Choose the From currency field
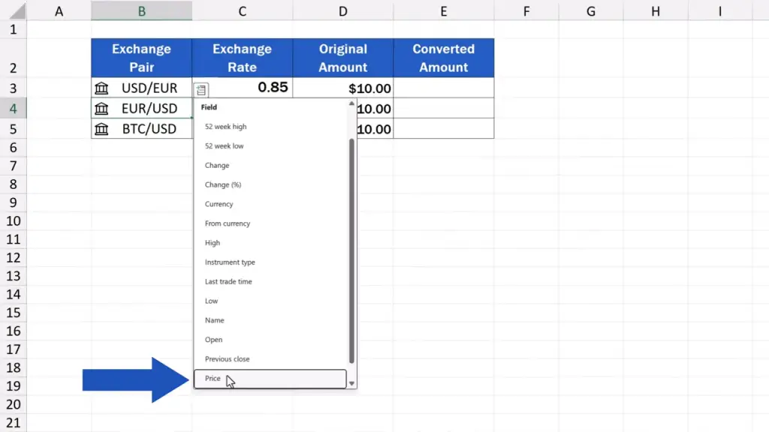The width and height of the screenshot is (769, 432). [x=228, y=223]
